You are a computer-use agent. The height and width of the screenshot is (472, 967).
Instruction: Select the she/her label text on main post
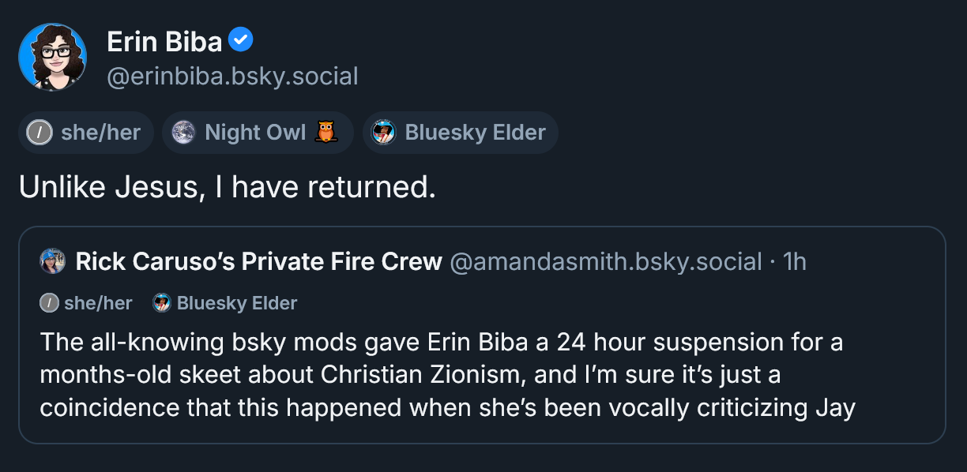pos(100,133)
